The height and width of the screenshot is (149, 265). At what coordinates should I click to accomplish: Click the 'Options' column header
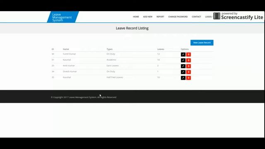coord(185,49)
